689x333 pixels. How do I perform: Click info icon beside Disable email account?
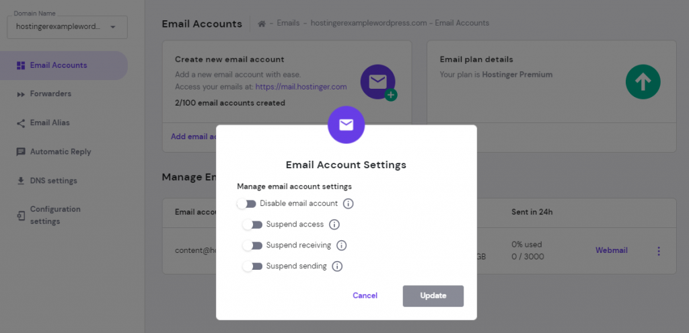[349, 204]
